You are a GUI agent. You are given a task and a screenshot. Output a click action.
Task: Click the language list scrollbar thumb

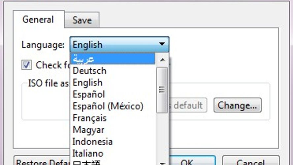(x=162, y=90)
